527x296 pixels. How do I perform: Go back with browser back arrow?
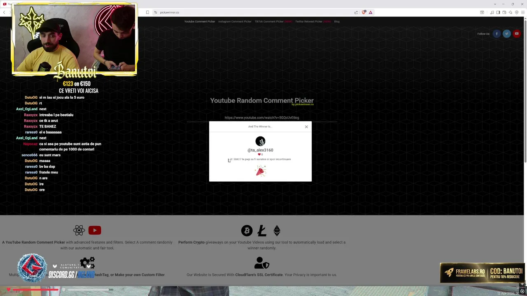[x=4, y=12]
